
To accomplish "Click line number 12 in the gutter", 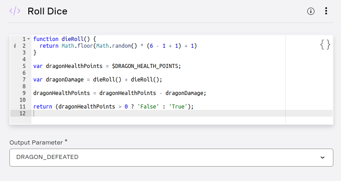I will (22, 113).
